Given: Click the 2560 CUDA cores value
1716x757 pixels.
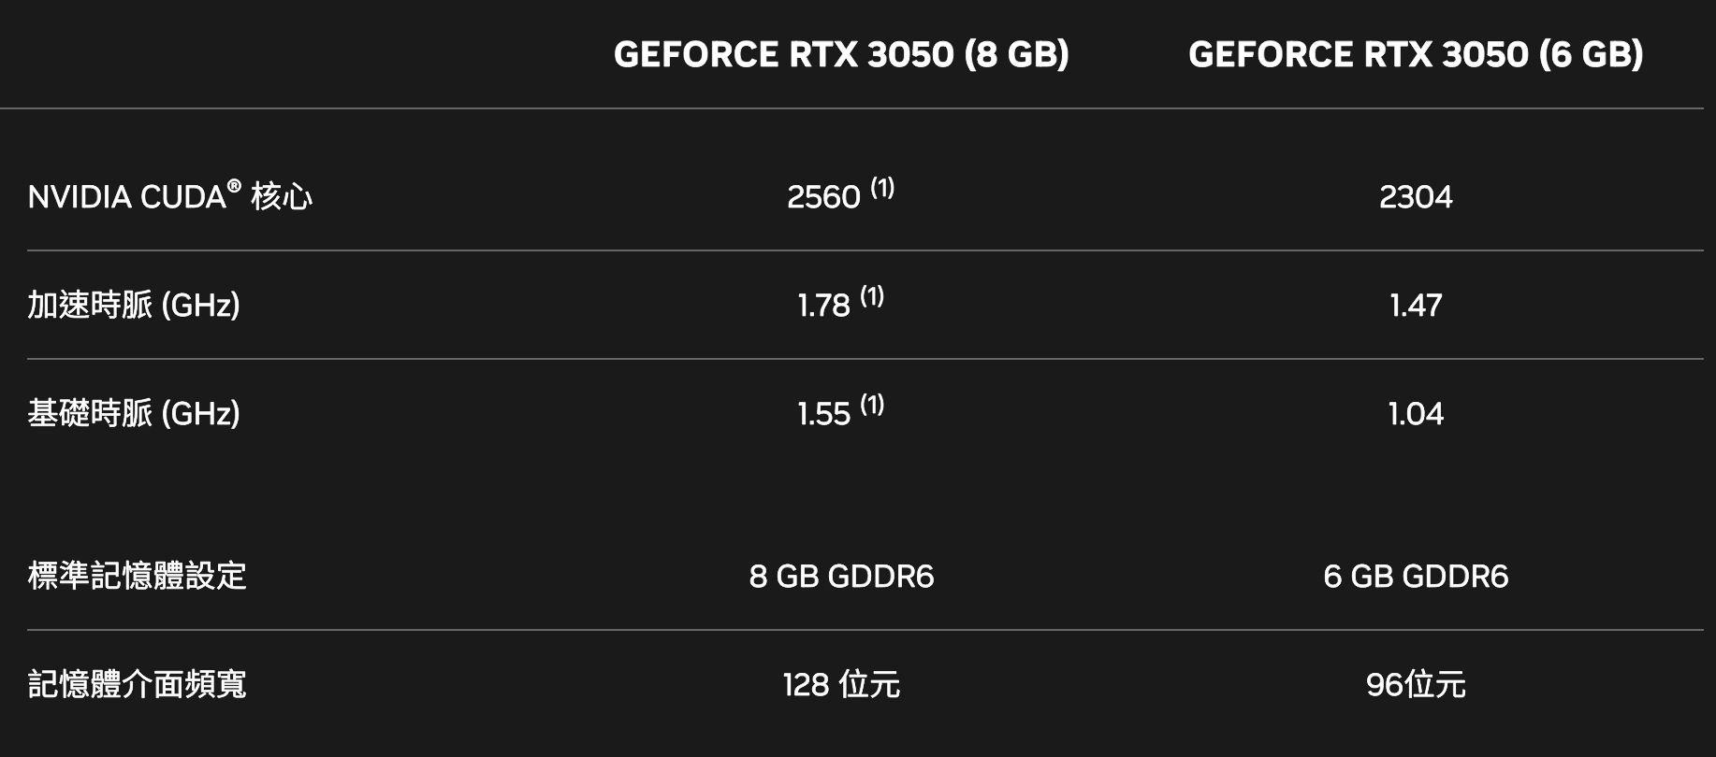Looking at the screenshot, I should [x=823, y=197].
